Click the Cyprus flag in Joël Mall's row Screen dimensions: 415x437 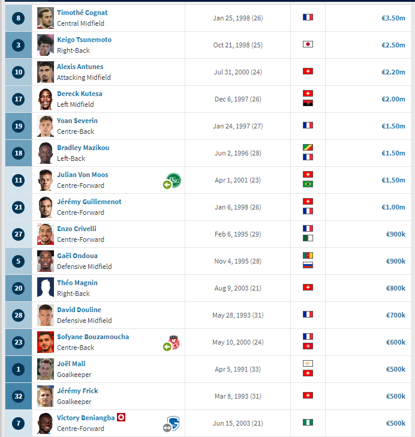pos(308,363)
